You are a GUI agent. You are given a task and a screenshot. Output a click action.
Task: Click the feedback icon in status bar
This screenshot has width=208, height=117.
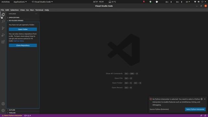click(201, 116)
